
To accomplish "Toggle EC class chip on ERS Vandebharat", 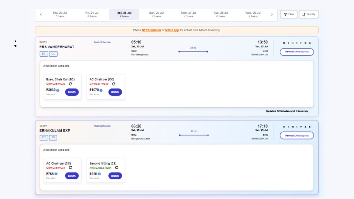I will 44,54.
